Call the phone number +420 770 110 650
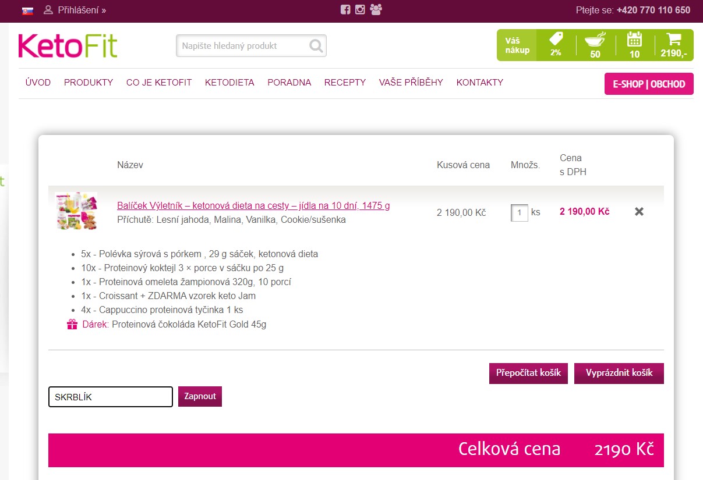This screenshot has width=703, height=480. click(x=653, y=10)
